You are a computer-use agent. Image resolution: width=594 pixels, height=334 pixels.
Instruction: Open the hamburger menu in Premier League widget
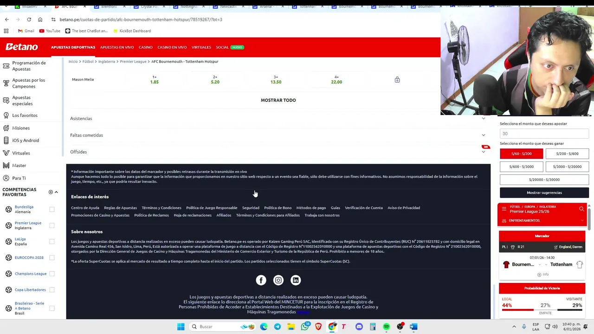click(504, 209)
